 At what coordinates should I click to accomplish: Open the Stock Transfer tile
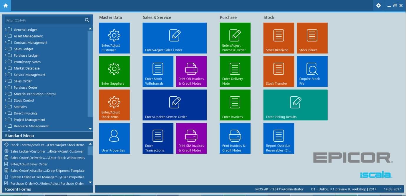(x=279, y=71)
